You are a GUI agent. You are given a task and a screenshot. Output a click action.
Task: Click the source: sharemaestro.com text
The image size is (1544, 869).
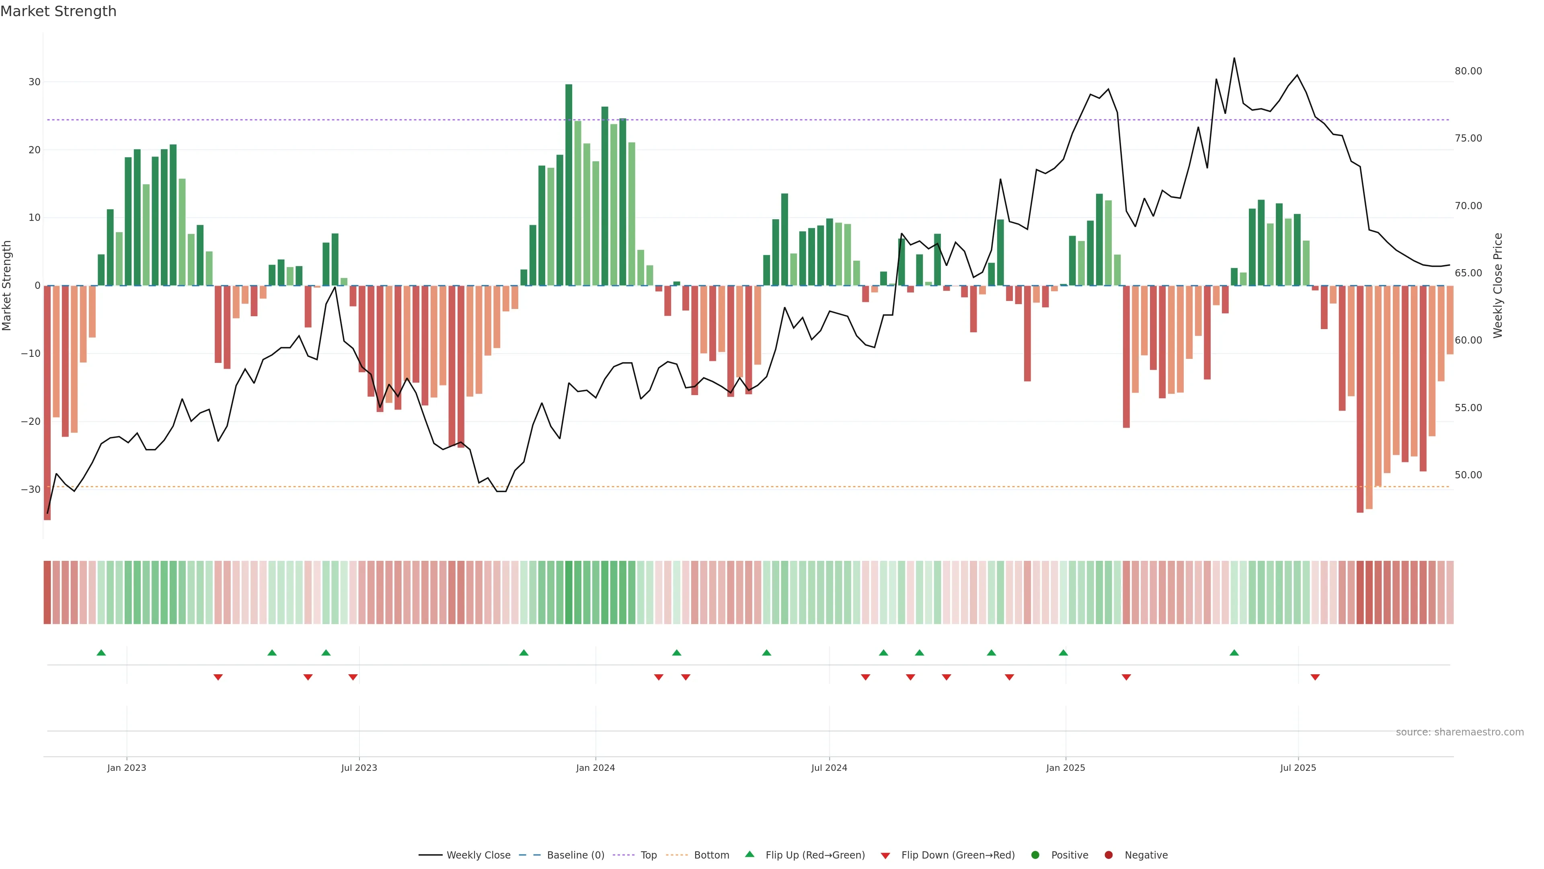coord(1460,732)
